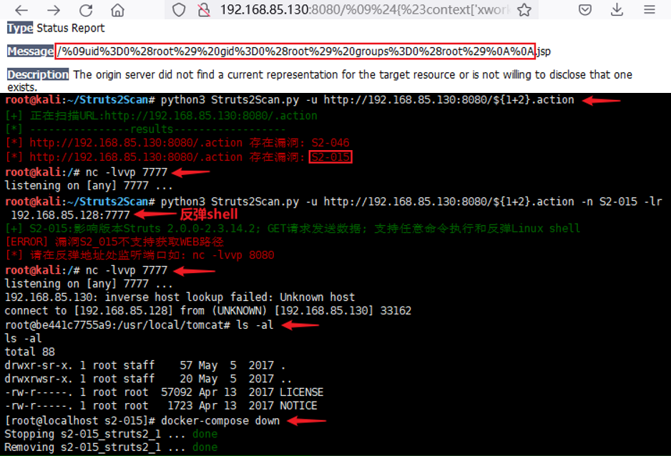Select the "S2-015" vulnerability result text
The image size is (671, 456).
(330, 157)
